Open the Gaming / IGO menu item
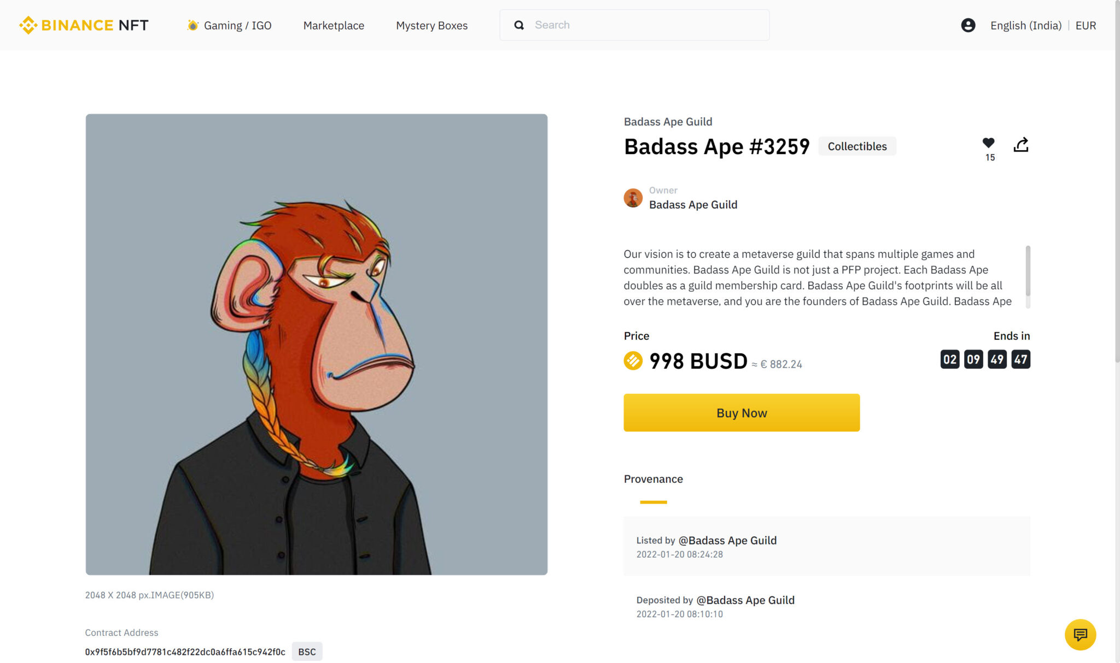 click(x=237, y=25)
